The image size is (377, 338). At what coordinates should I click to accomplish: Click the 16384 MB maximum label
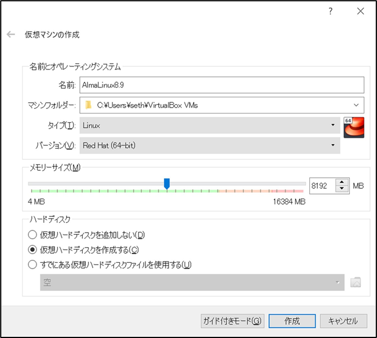[x=289, y=201]
